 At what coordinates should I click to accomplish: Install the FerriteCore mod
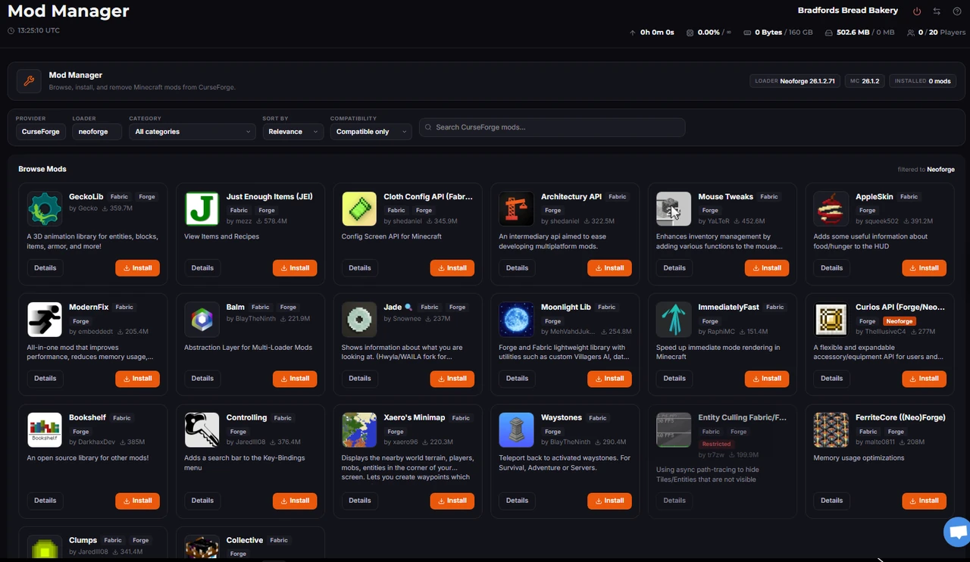[925, 501]
